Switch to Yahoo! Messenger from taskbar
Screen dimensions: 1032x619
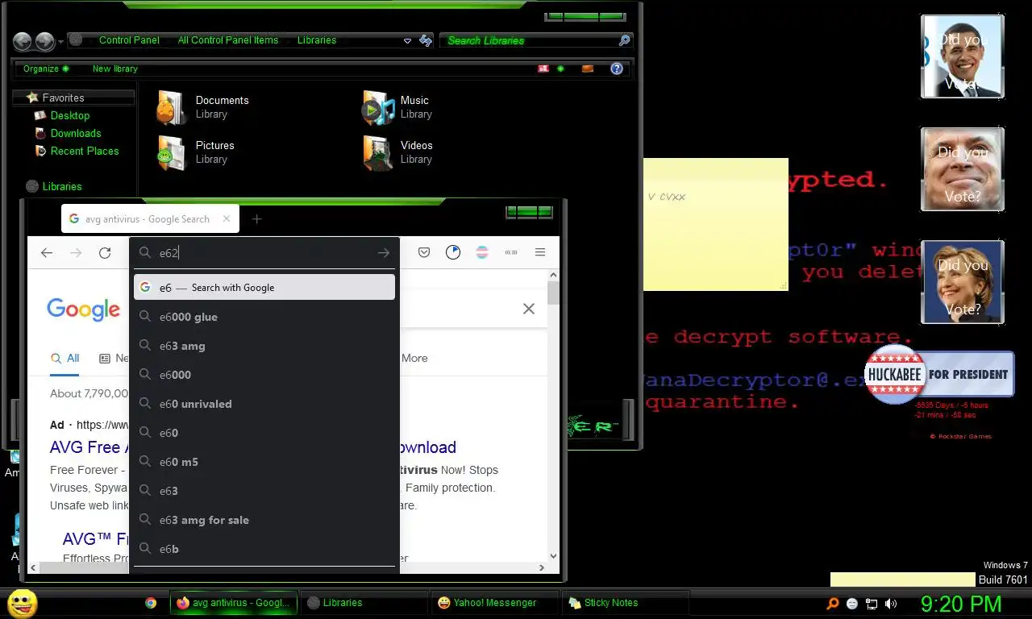coord(494,603)
